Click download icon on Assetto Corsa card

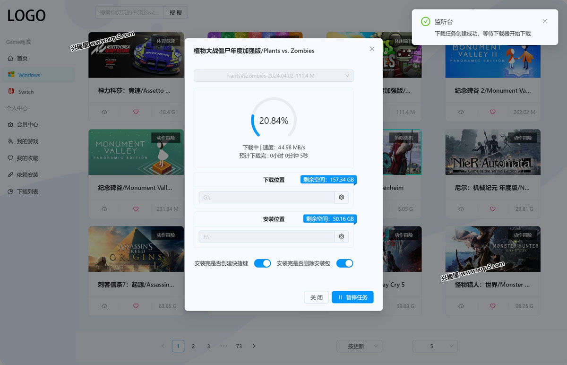point(104,112)
